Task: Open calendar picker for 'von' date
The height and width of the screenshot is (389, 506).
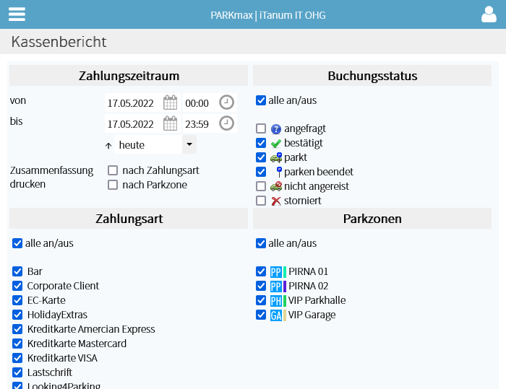Action: pos(170,102)
